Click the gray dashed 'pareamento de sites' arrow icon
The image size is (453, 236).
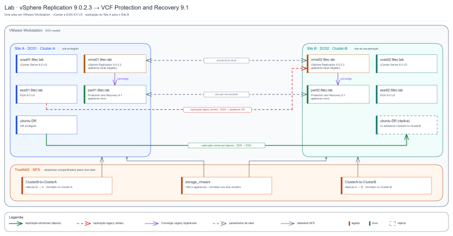(220, 224)
